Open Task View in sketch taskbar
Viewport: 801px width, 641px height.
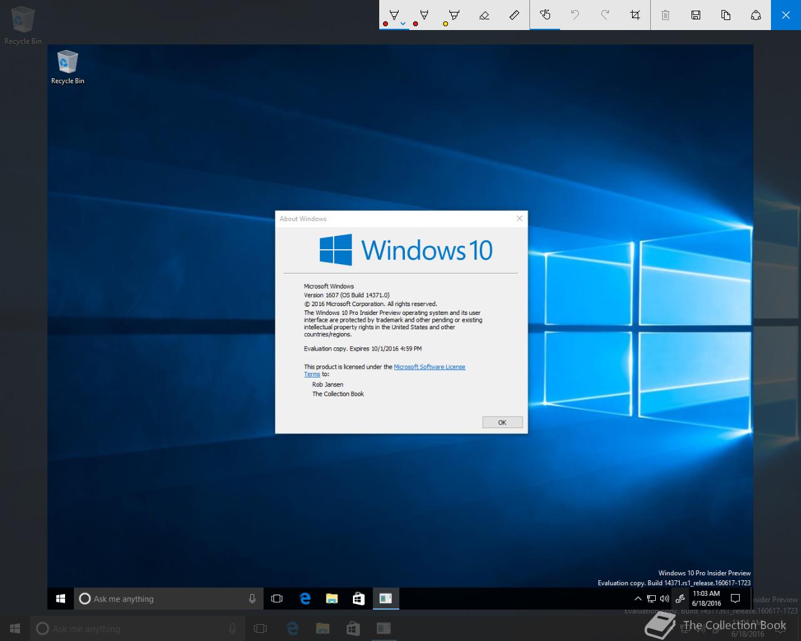pos(277,598)
